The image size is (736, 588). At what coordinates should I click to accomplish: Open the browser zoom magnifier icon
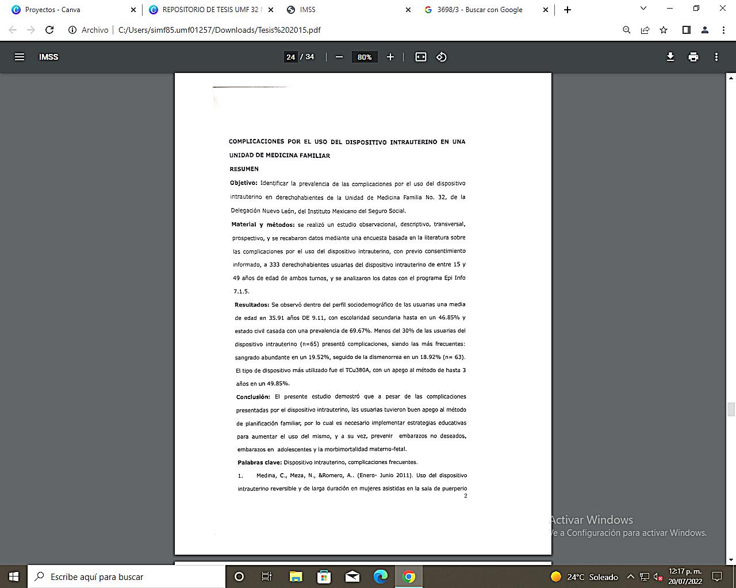pyautogui.click(x=627, y=30)
